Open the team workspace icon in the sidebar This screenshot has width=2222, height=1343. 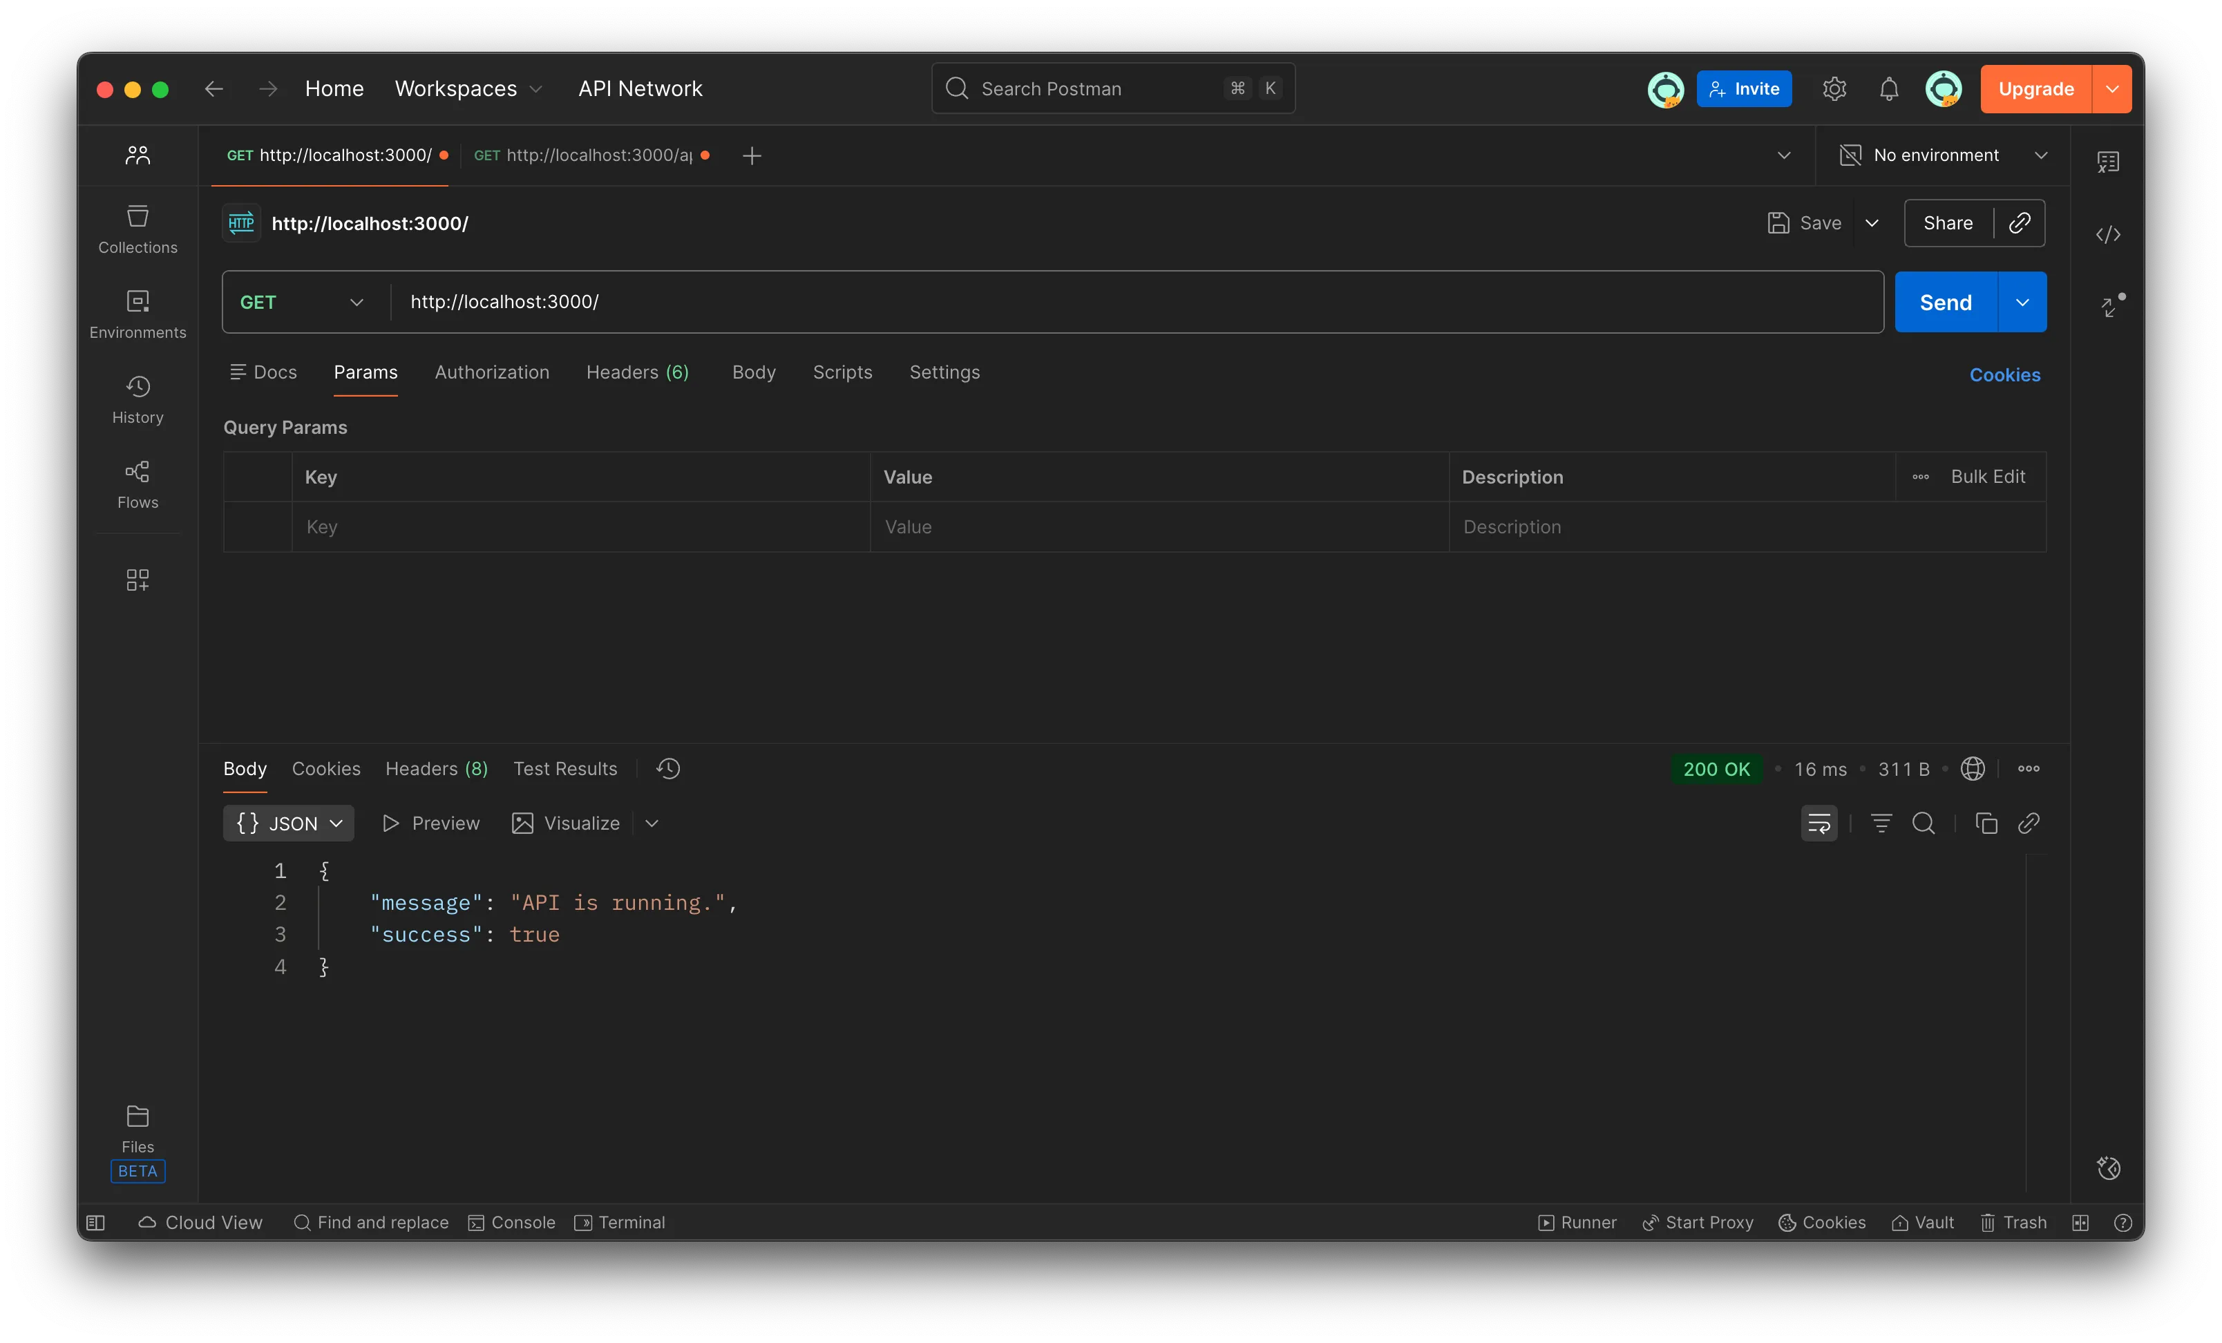[137, 155]
